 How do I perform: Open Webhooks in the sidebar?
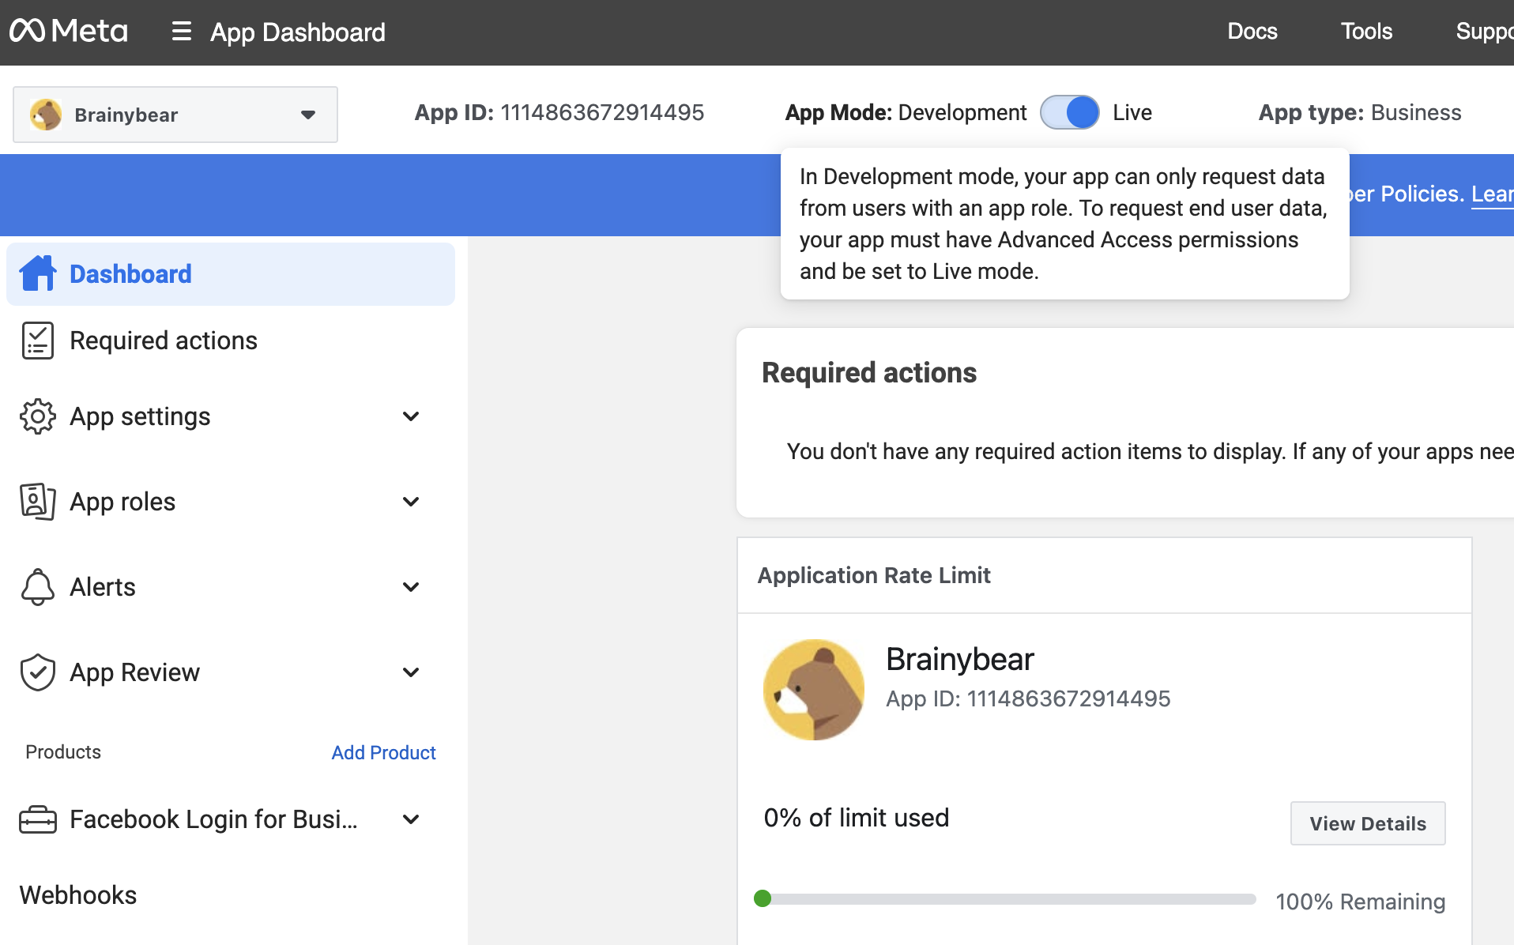(x=77, y=895)
